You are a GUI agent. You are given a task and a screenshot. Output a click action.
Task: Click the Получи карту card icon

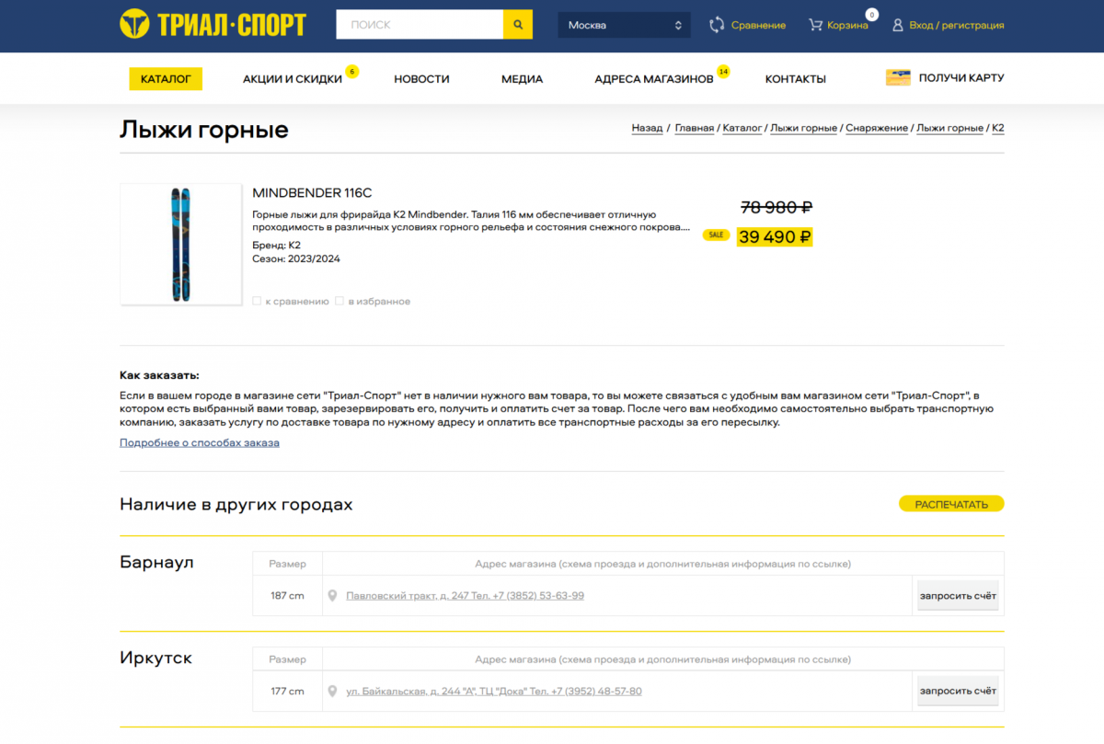pos(898,78)
